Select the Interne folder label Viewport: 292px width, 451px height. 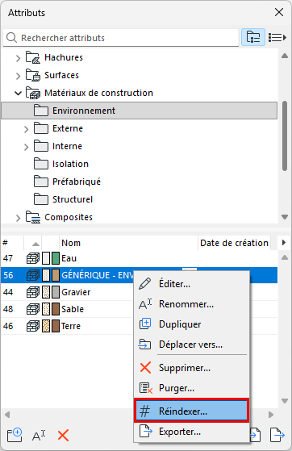[x=67, y=146]
